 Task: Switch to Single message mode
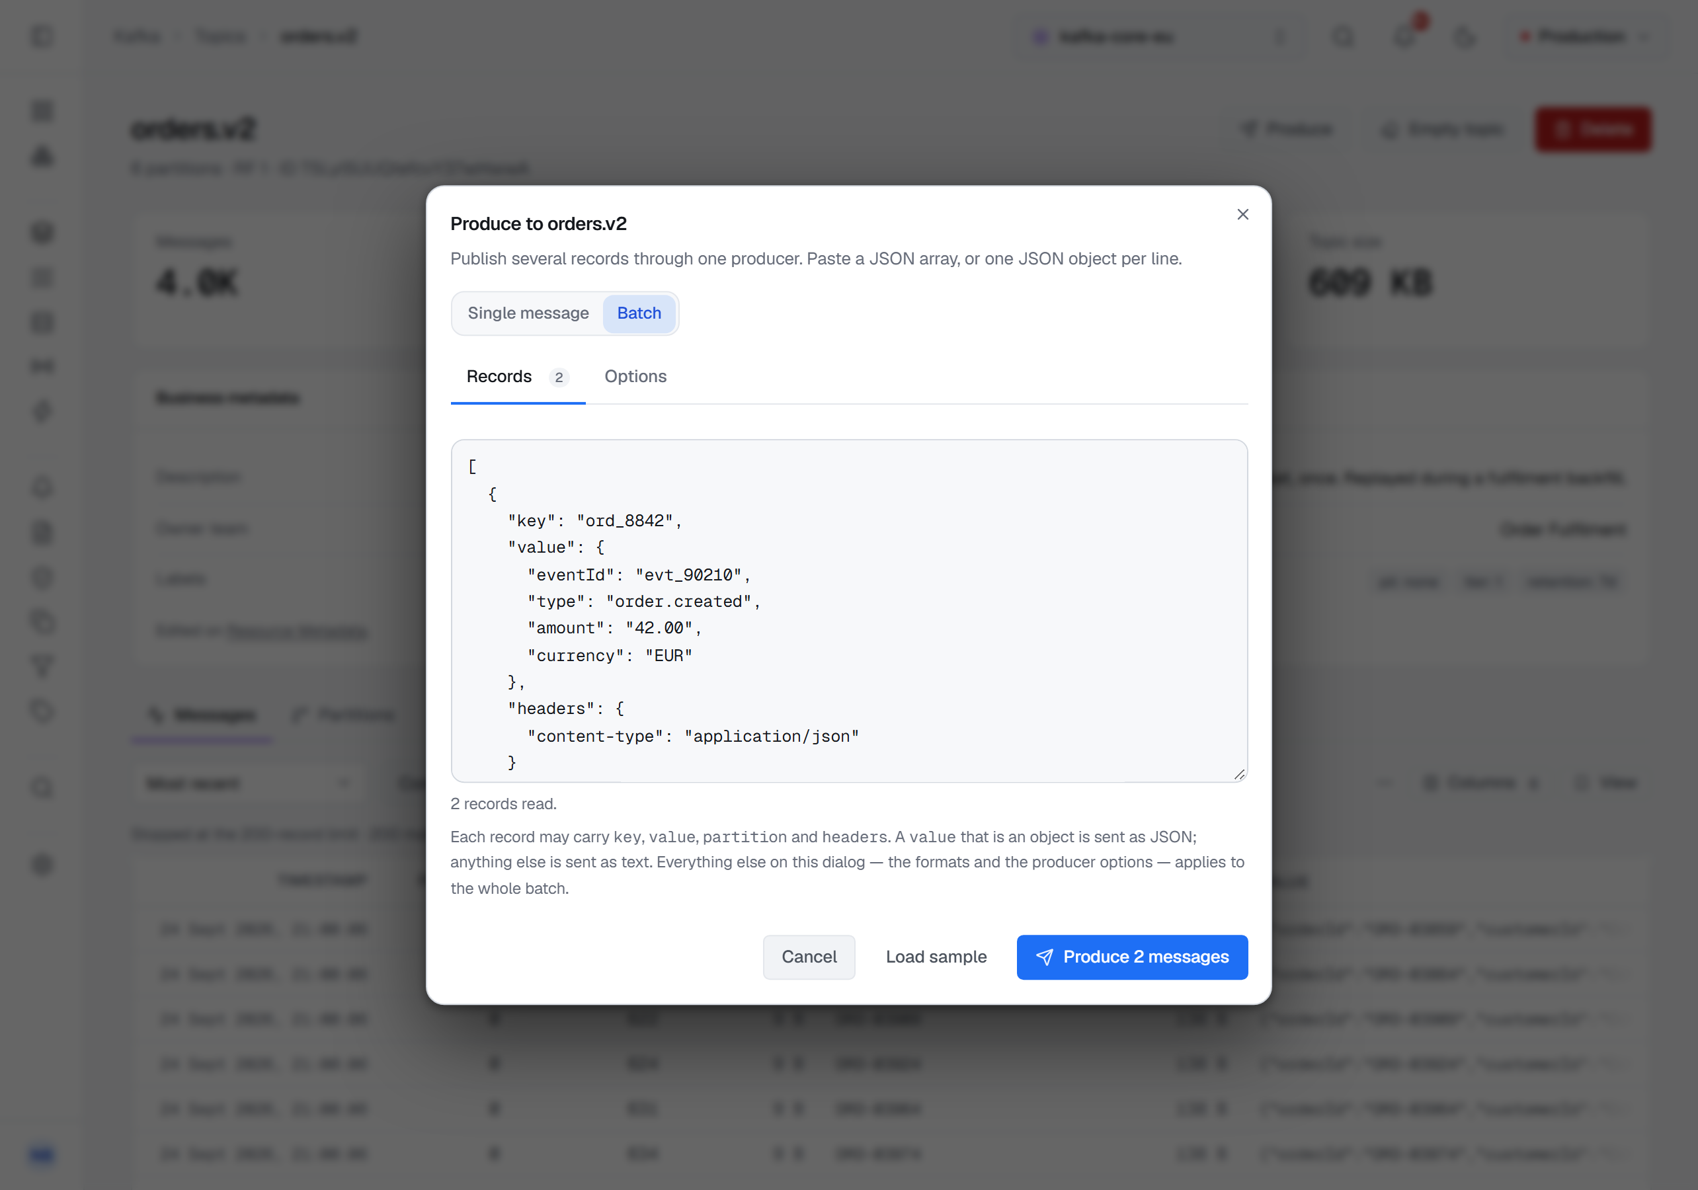(x=528, y=313)
